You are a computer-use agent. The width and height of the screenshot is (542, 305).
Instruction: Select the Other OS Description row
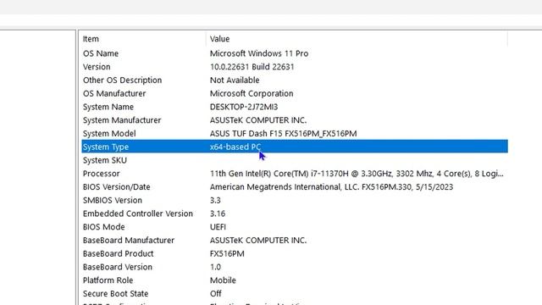[295, 80]
